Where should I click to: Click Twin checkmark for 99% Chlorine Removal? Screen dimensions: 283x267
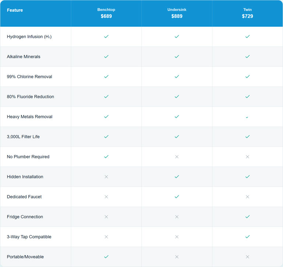(247, 77)
